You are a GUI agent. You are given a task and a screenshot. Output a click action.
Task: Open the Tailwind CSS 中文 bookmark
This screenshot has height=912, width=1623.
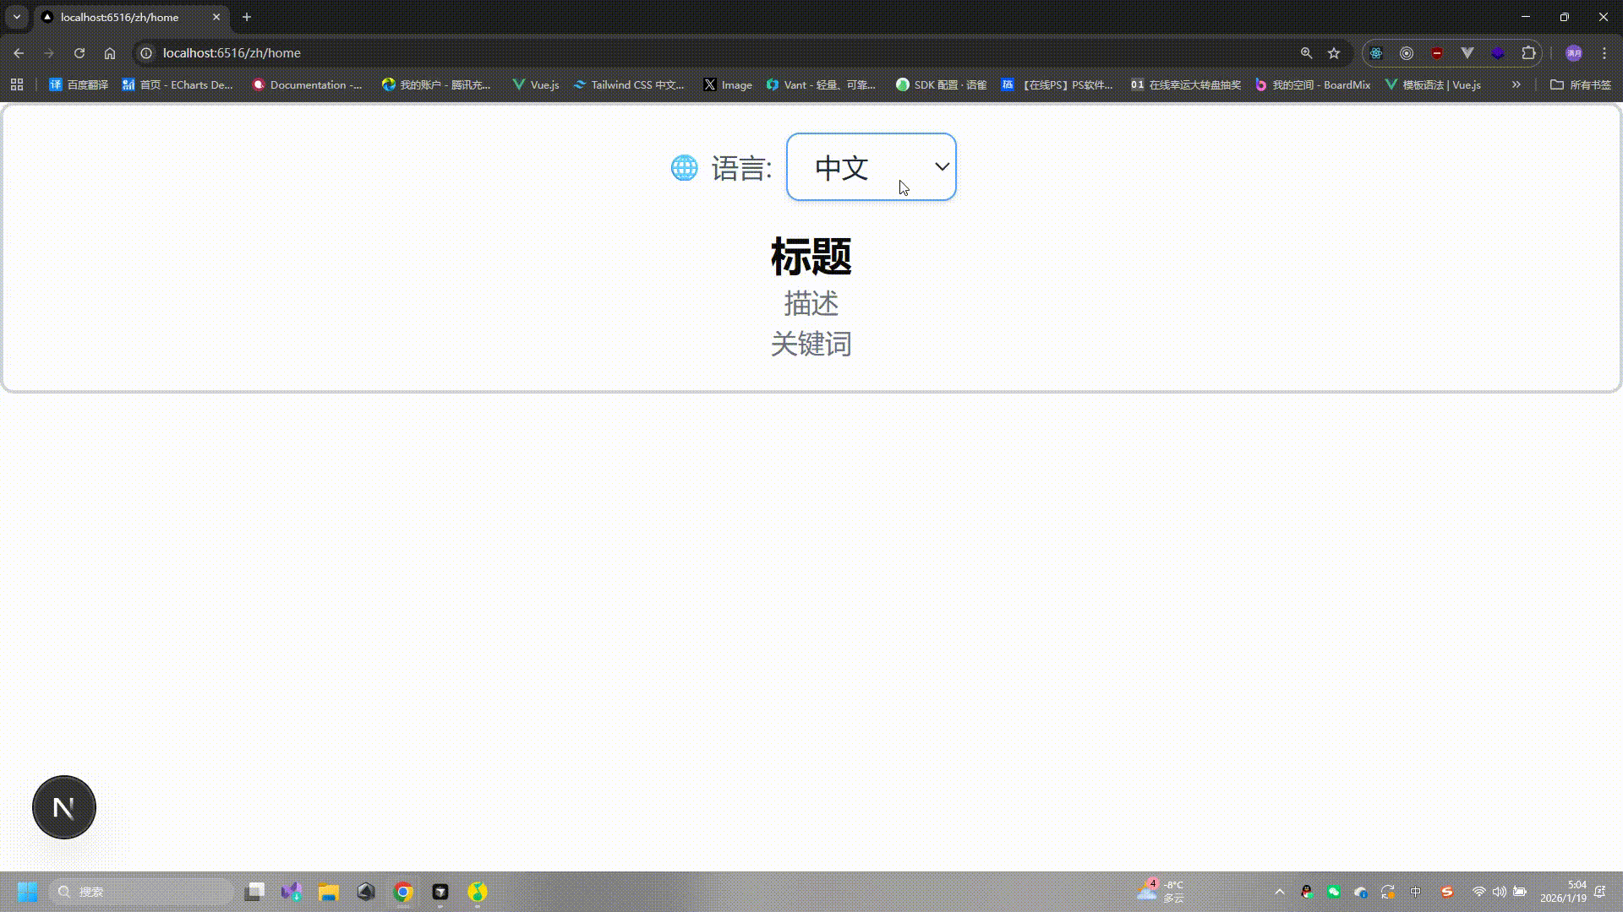[x=630, y=84]
